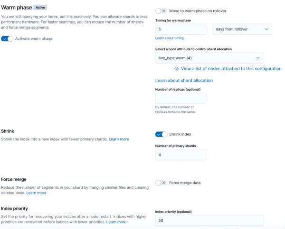Open the days from rollover dropdown
Image resolution: width=285 pixels, height=229 pixels.
tap(241, 29)
